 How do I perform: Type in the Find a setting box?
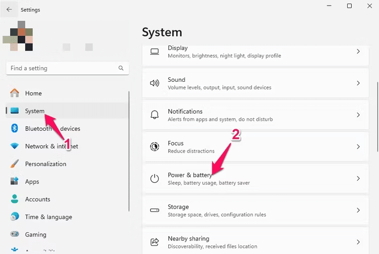(x=61, y=68)
